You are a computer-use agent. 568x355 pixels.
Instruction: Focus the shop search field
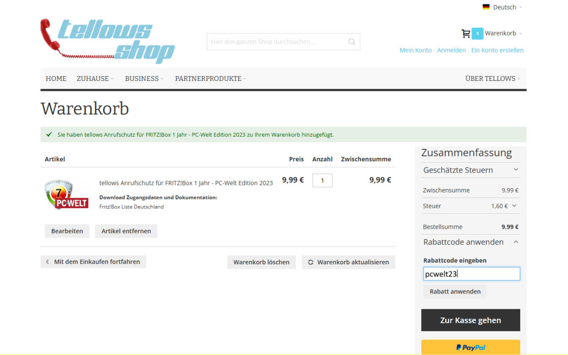coord(284,42)
